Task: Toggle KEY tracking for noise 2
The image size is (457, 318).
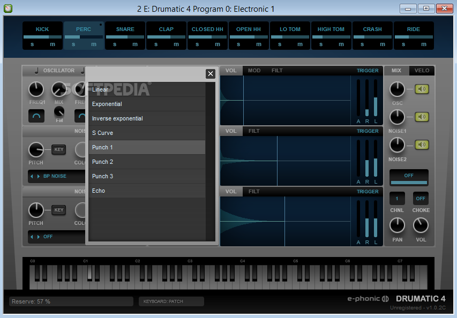Action: coord(59,210)
